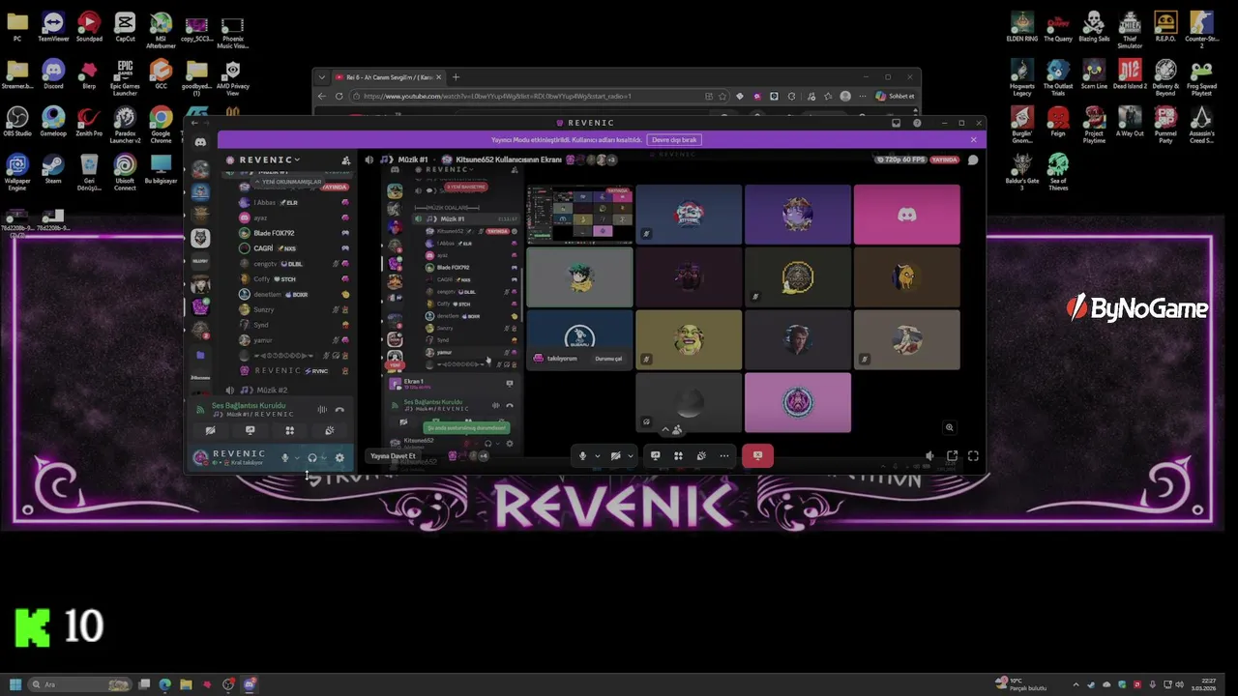Open wolf avatar server in sidebar
1238x696 pixels.
[200, 237]
